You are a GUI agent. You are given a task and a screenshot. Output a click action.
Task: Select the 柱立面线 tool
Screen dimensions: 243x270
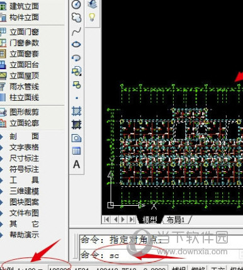[20, 98]
